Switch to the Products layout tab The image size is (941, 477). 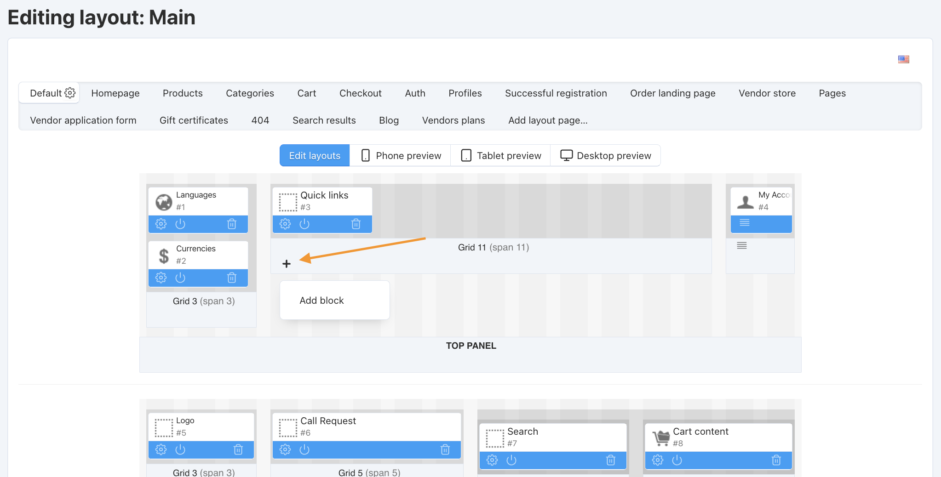(x=183, y=93)
